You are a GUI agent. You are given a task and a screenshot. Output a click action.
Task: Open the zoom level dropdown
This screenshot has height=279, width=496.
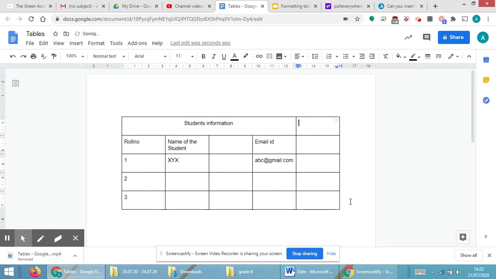[75, 56]
